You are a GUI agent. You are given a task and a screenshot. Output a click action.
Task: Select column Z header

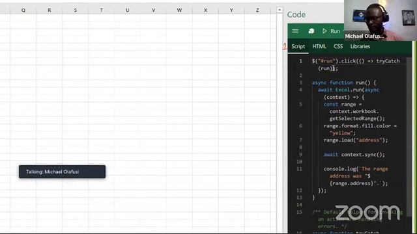257,10
